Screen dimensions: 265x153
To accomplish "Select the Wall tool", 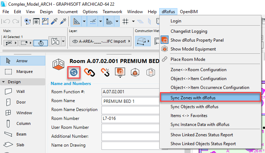I will click(20, 91).
